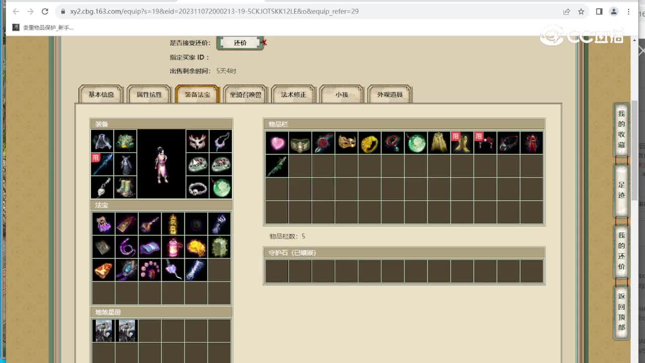
Task: Select the red rose dagger item
Action: pyautogui.click(x=323, y=143)
